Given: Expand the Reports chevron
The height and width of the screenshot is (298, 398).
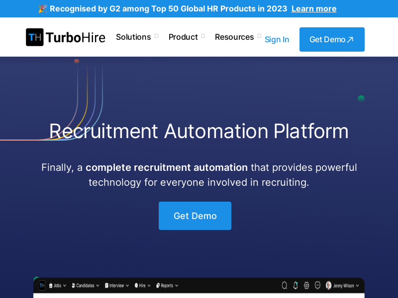Looking at the screenshot, I should click(177, 286).
